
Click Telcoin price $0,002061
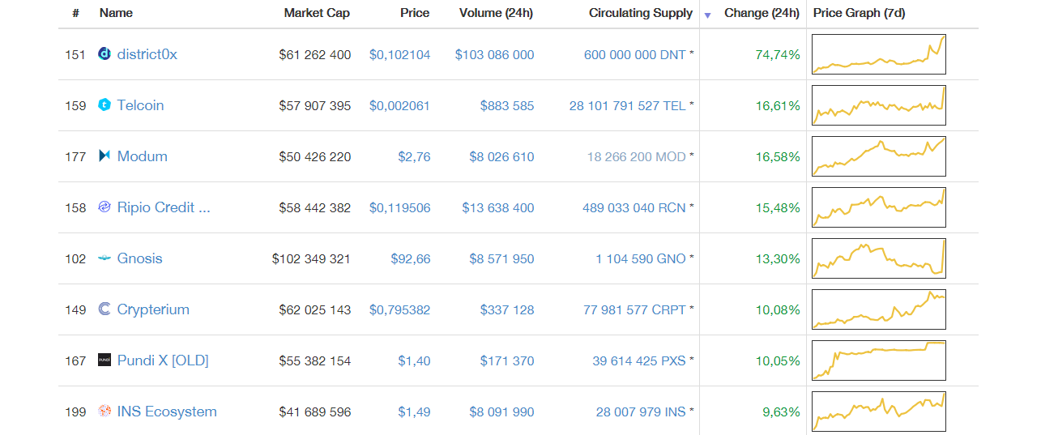(x=400, y=106)
